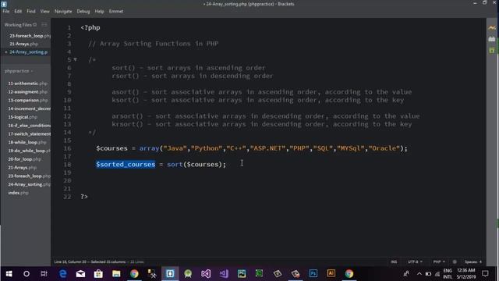Screen dimensions: 499x281
Task: Click the Visual Studio icon beside Android Studio
Action: point(206,274)
